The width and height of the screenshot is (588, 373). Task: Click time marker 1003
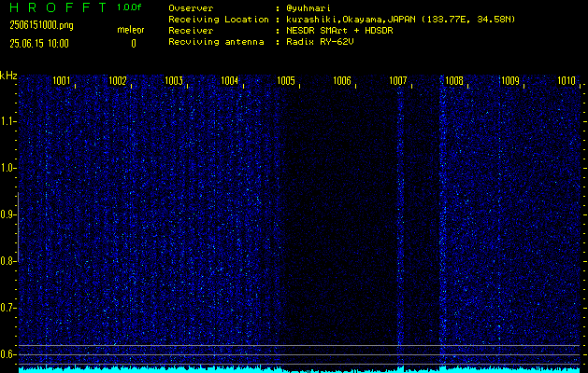tap(174, 80)
